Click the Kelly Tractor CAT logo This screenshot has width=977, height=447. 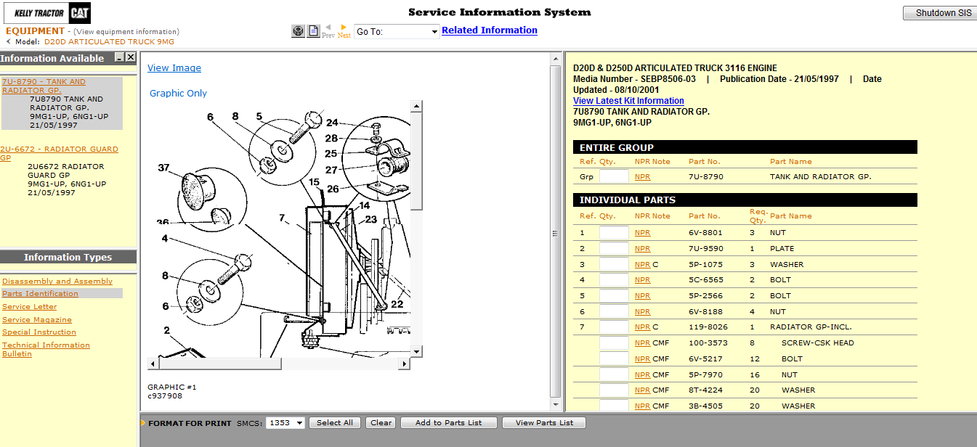[47, 12]
